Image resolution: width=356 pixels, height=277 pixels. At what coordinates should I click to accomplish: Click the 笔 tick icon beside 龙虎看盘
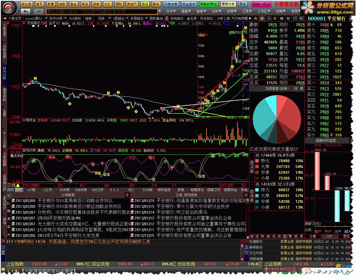tap(302, 89)
